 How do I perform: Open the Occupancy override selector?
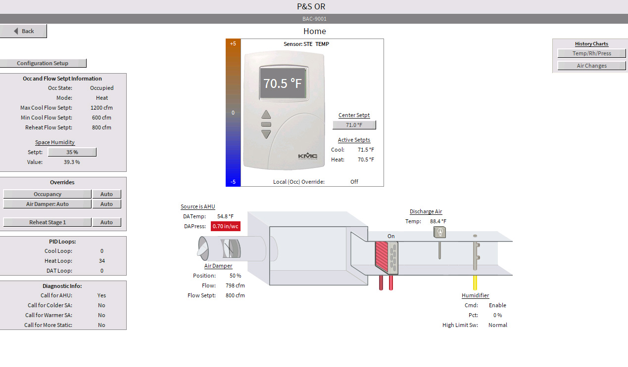48,194
